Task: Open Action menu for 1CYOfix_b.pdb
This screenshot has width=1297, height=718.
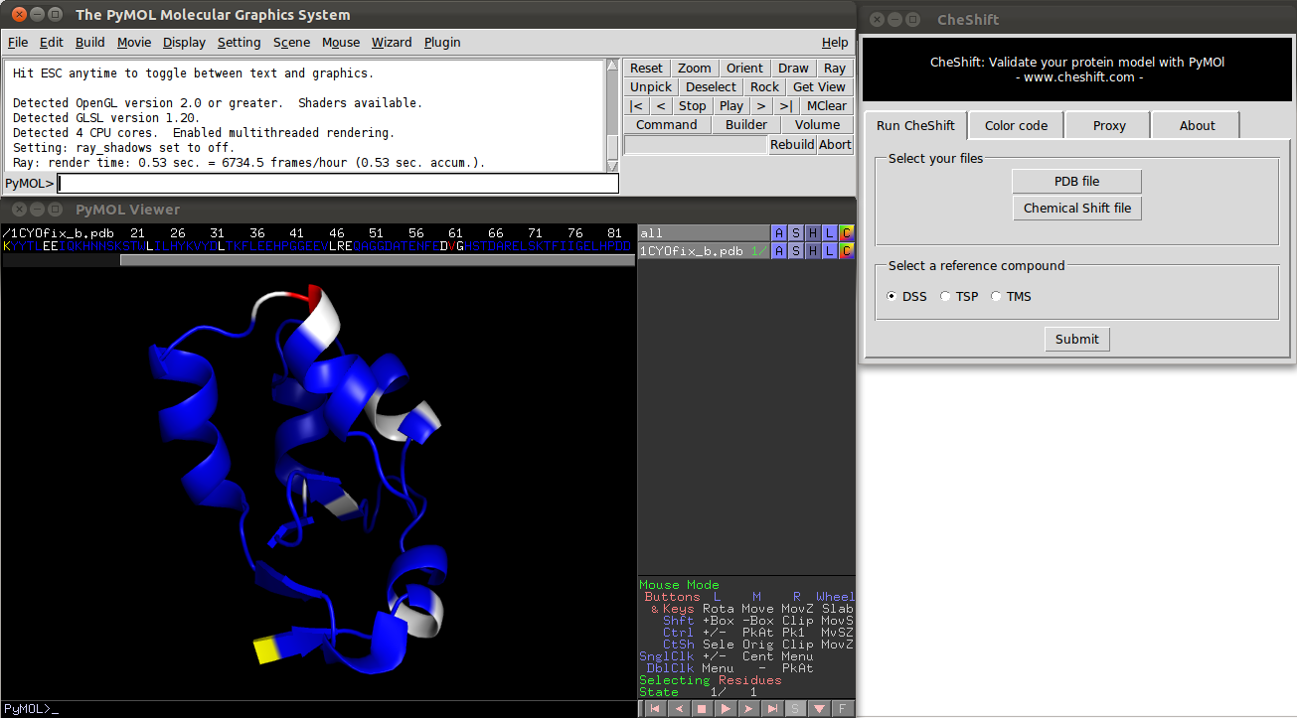Action: coord(779,251)
